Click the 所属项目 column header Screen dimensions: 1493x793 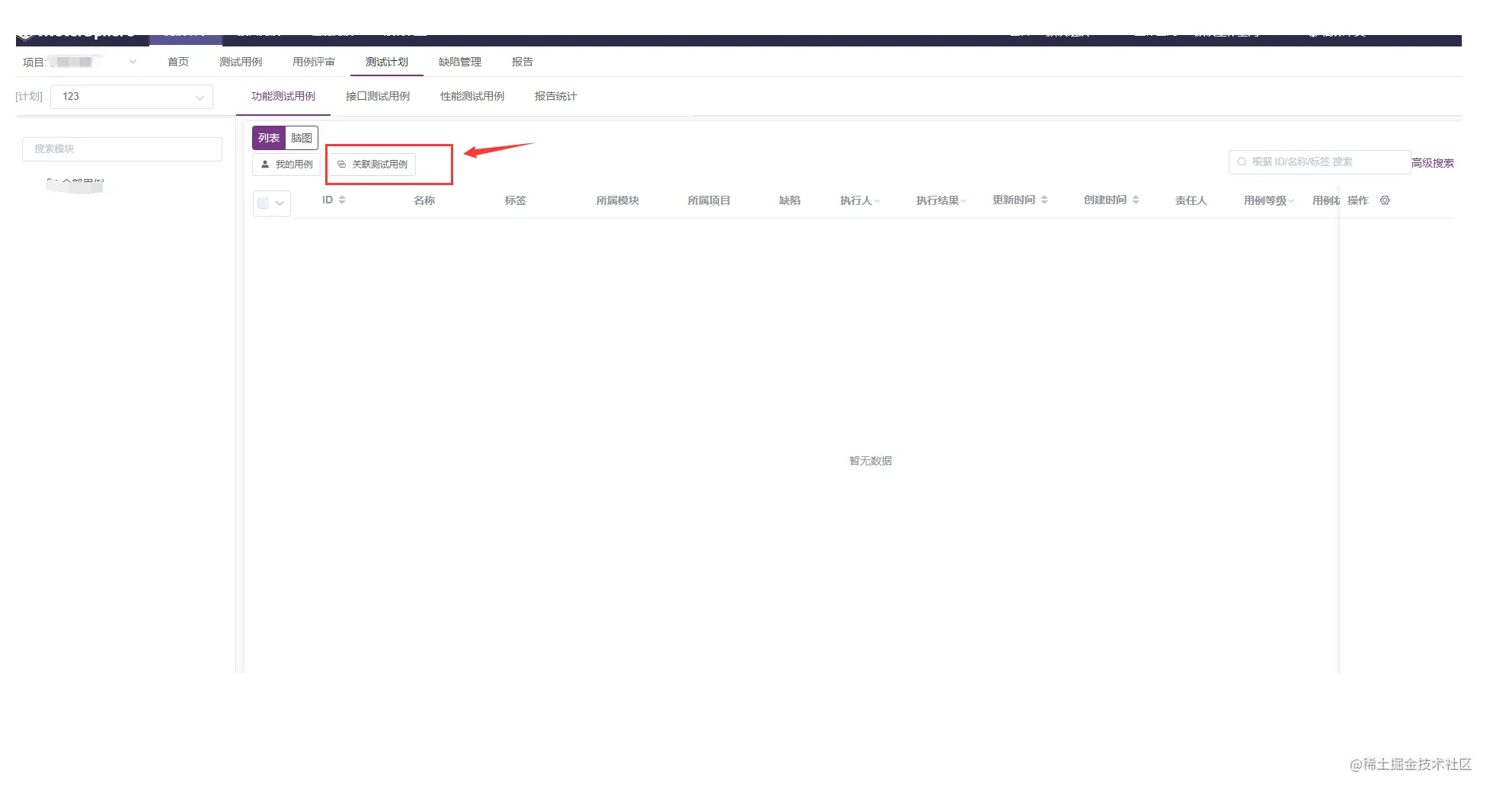coord(709,200)
